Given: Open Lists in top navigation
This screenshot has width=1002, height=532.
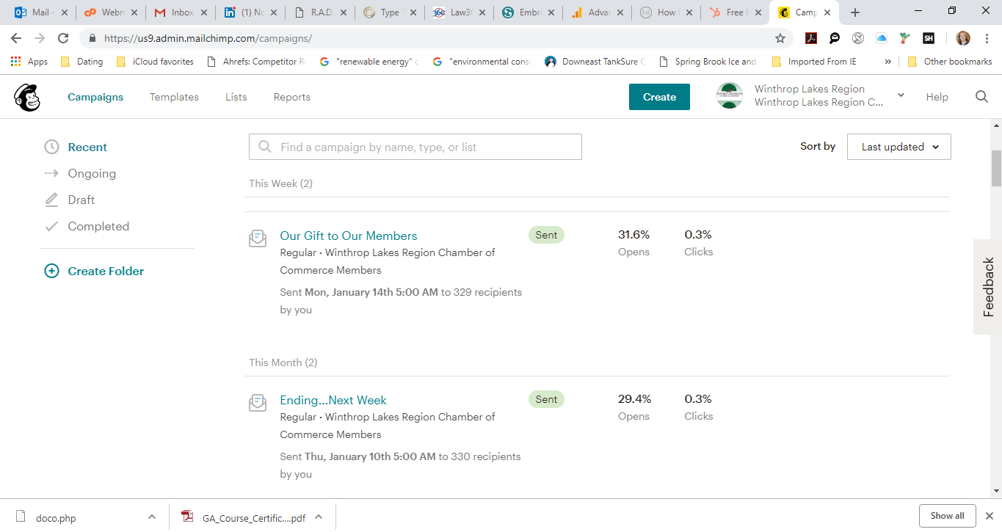Looking at the screenshot, I should (236, 97).
